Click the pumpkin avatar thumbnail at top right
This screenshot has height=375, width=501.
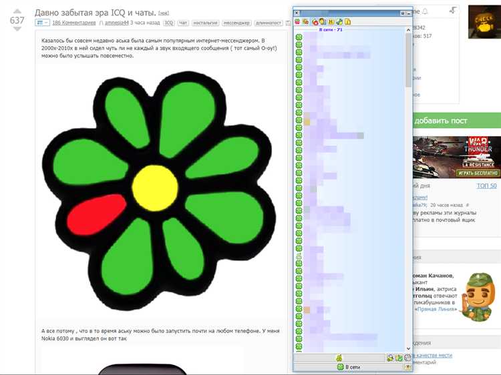(x=484, y=22)
